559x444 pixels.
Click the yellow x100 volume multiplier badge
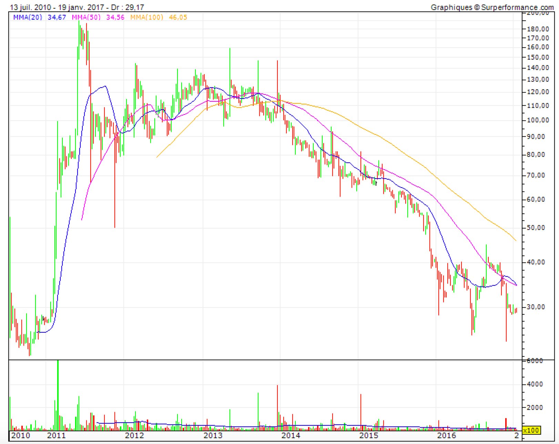coord(531,430)
